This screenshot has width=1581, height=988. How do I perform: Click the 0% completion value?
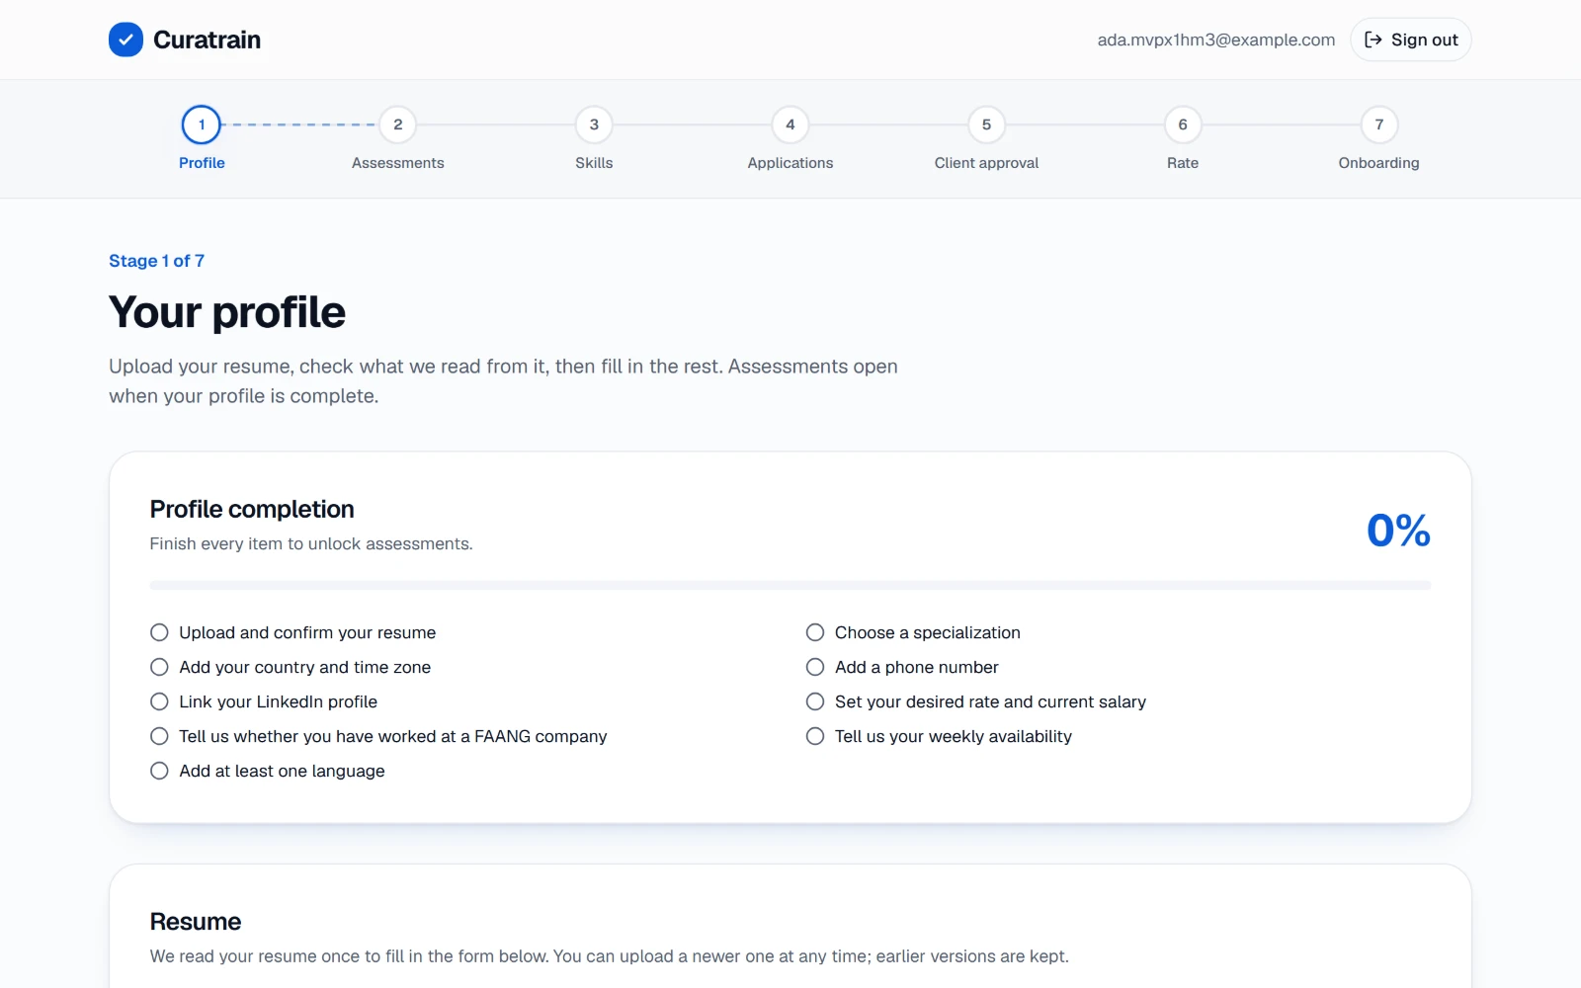click(1398, 531)
